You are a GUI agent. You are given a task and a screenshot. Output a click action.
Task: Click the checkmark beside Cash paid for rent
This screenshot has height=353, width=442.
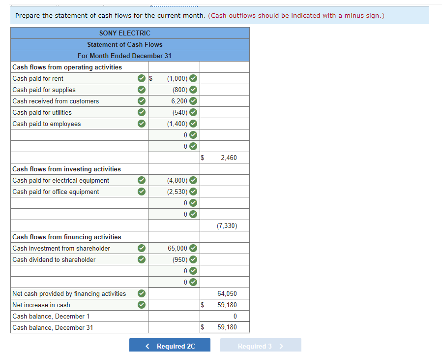pyautogui.click(x=142, y=78)
